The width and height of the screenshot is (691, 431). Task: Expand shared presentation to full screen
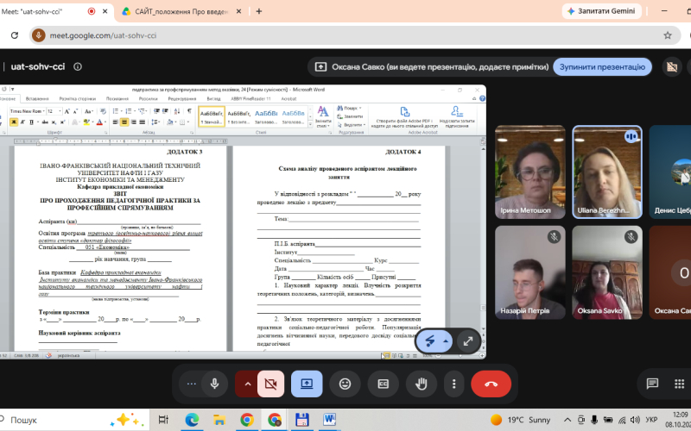pyautogui.click(x=467, y=340)
